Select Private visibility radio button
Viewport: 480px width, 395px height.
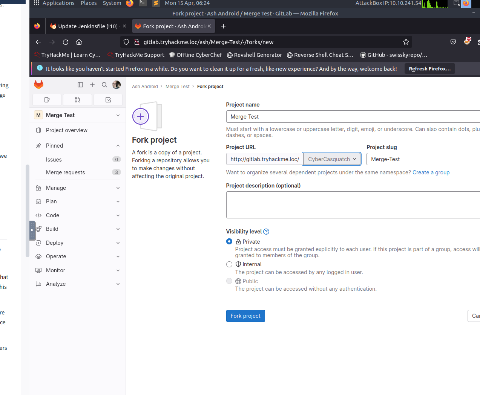click(x=229, y=241)
